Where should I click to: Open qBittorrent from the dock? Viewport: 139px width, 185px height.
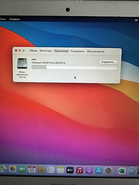click(x=131, y=171)
